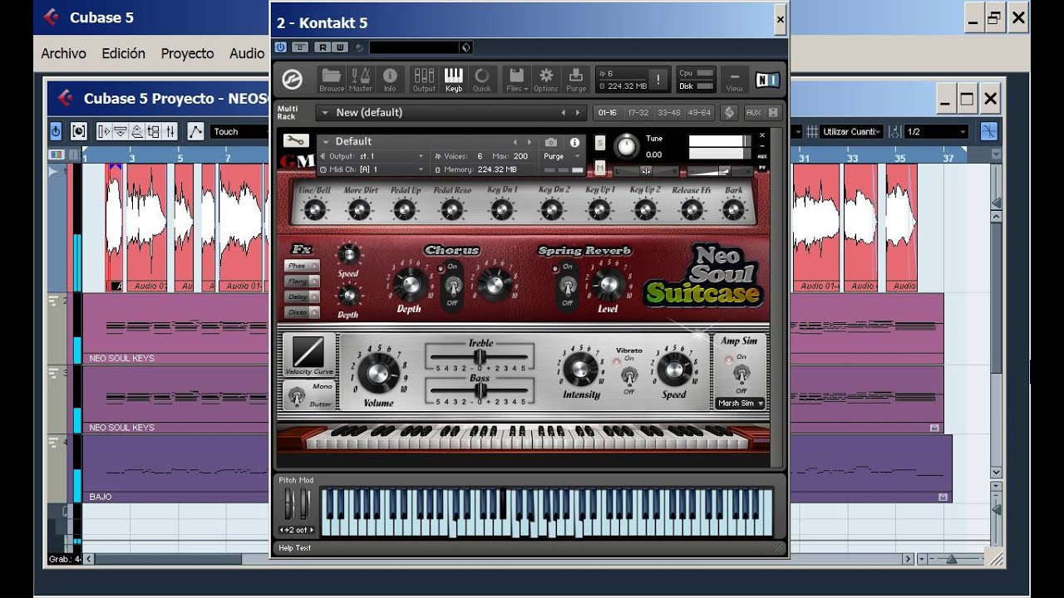This screenshot has height=598, width=1064.
Task: Click the snap icon at Cubase toolbar right
Action: 988,131
